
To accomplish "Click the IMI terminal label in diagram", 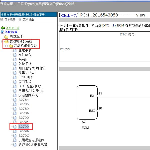I will coord(92,96).
